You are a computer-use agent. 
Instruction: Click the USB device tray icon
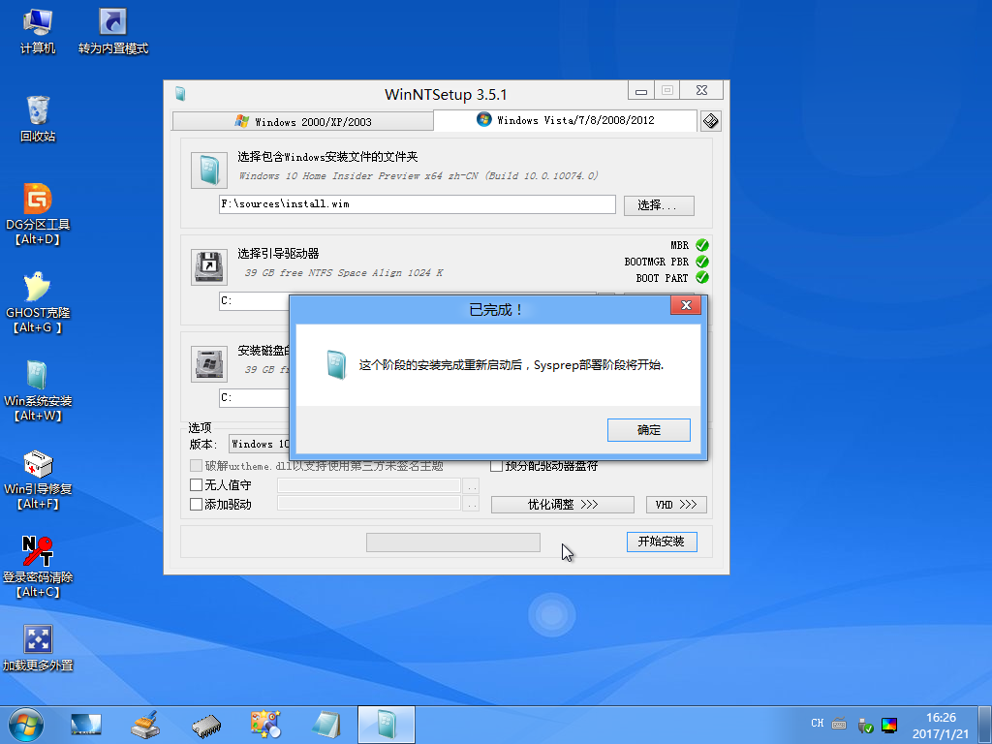click(865, 725)
